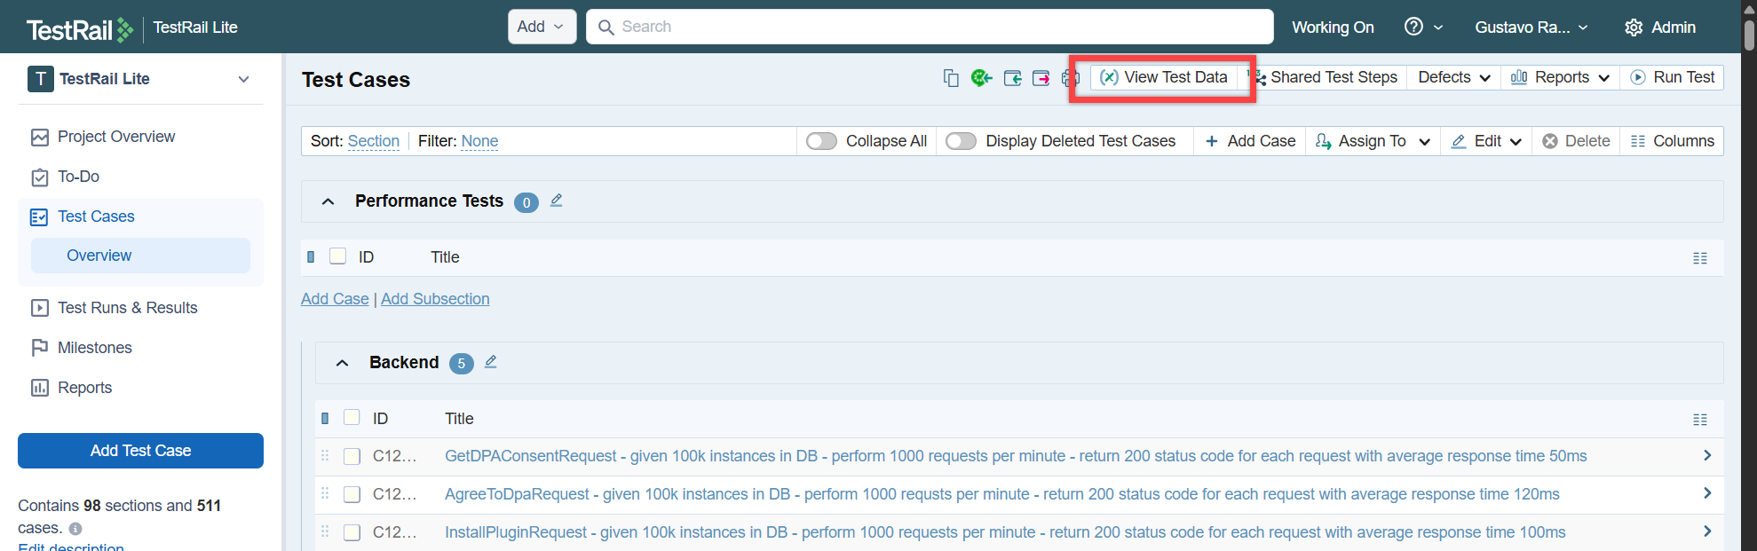
Task: Open column settings icon in Backend table
Action: point(1699,420)
